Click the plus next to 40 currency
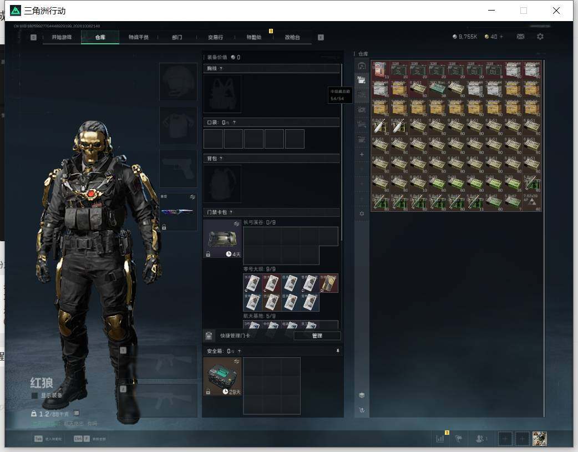This screenshot has width=578, height=452. click(x=501, y=37)
